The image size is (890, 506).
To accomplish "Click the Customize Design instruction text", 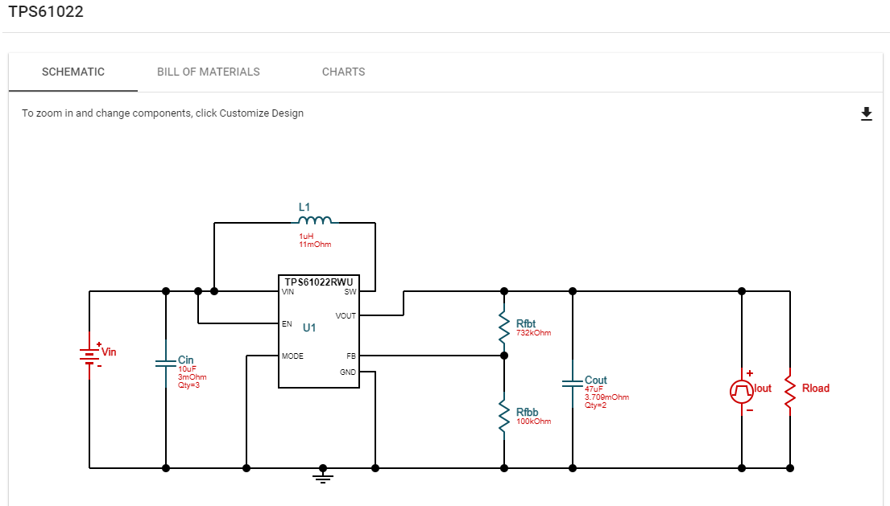I will pos(163,113).
